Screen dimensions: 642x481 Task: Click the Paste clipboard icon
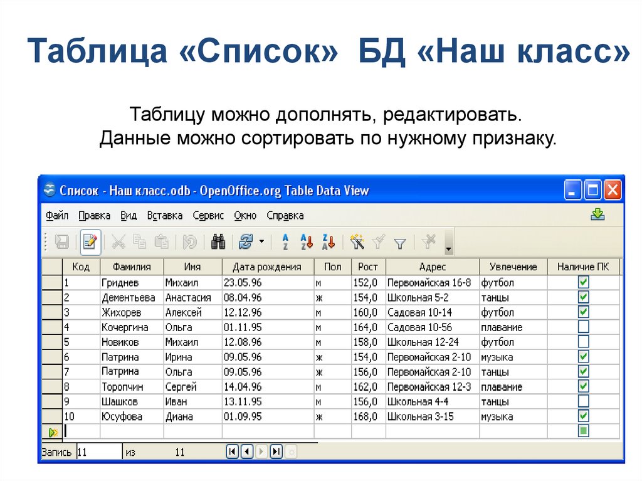(161, 241)
